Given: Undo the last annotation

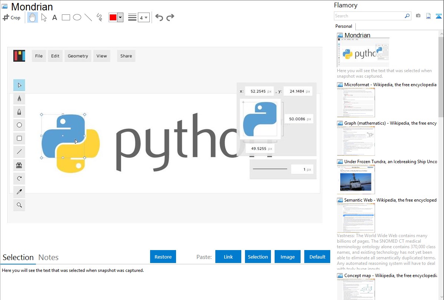Looking at the screenshot, I should [159, 17].
